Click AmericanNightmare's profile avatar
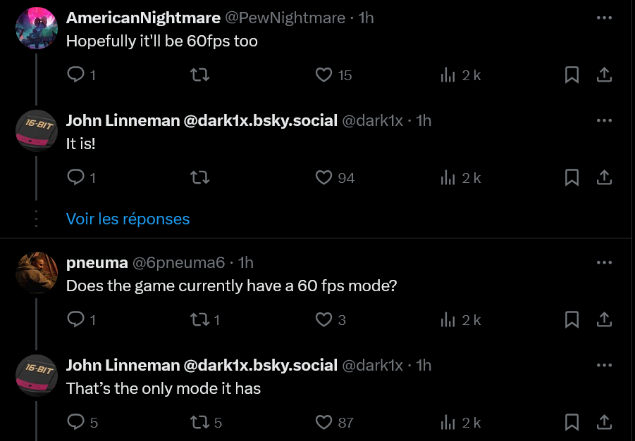Image resolution: width=635 pixels, height=441 pixels. [37, 28]
